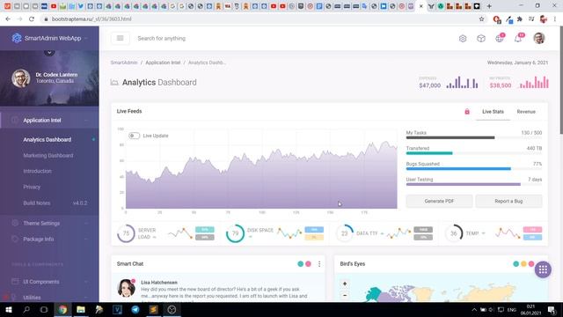Reload the browser page
Screen dimensions: 563x317
coord(32,19)
